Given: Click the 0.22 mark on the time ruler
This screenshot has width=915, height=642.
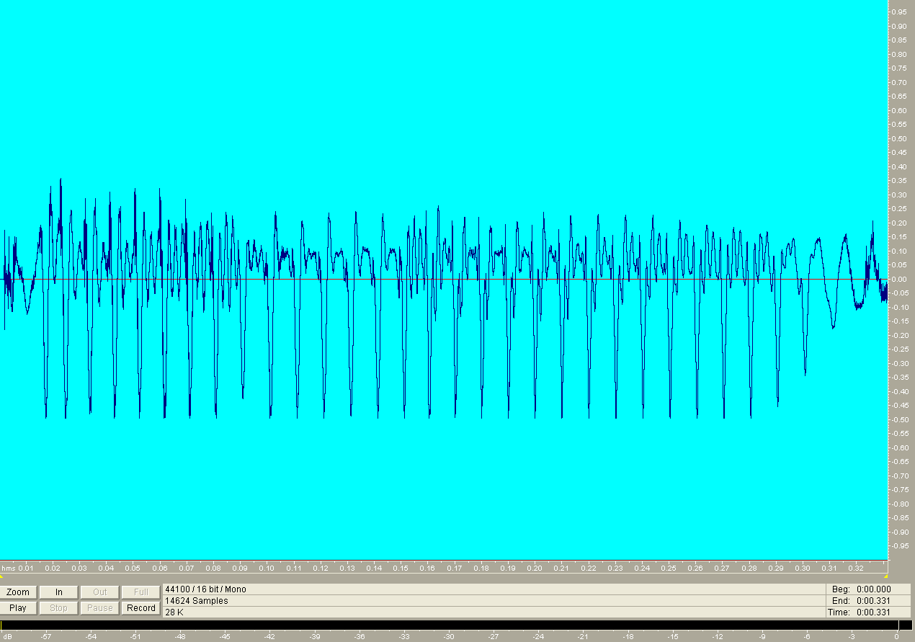Looking at the screenshot, I should click(588, 569).
